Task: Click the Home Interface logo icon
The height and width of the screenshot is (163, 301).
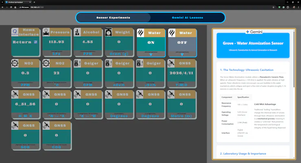Action: [15, 32]
